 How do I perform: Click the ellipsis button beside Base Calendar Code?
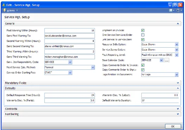(x=166, y=60)
